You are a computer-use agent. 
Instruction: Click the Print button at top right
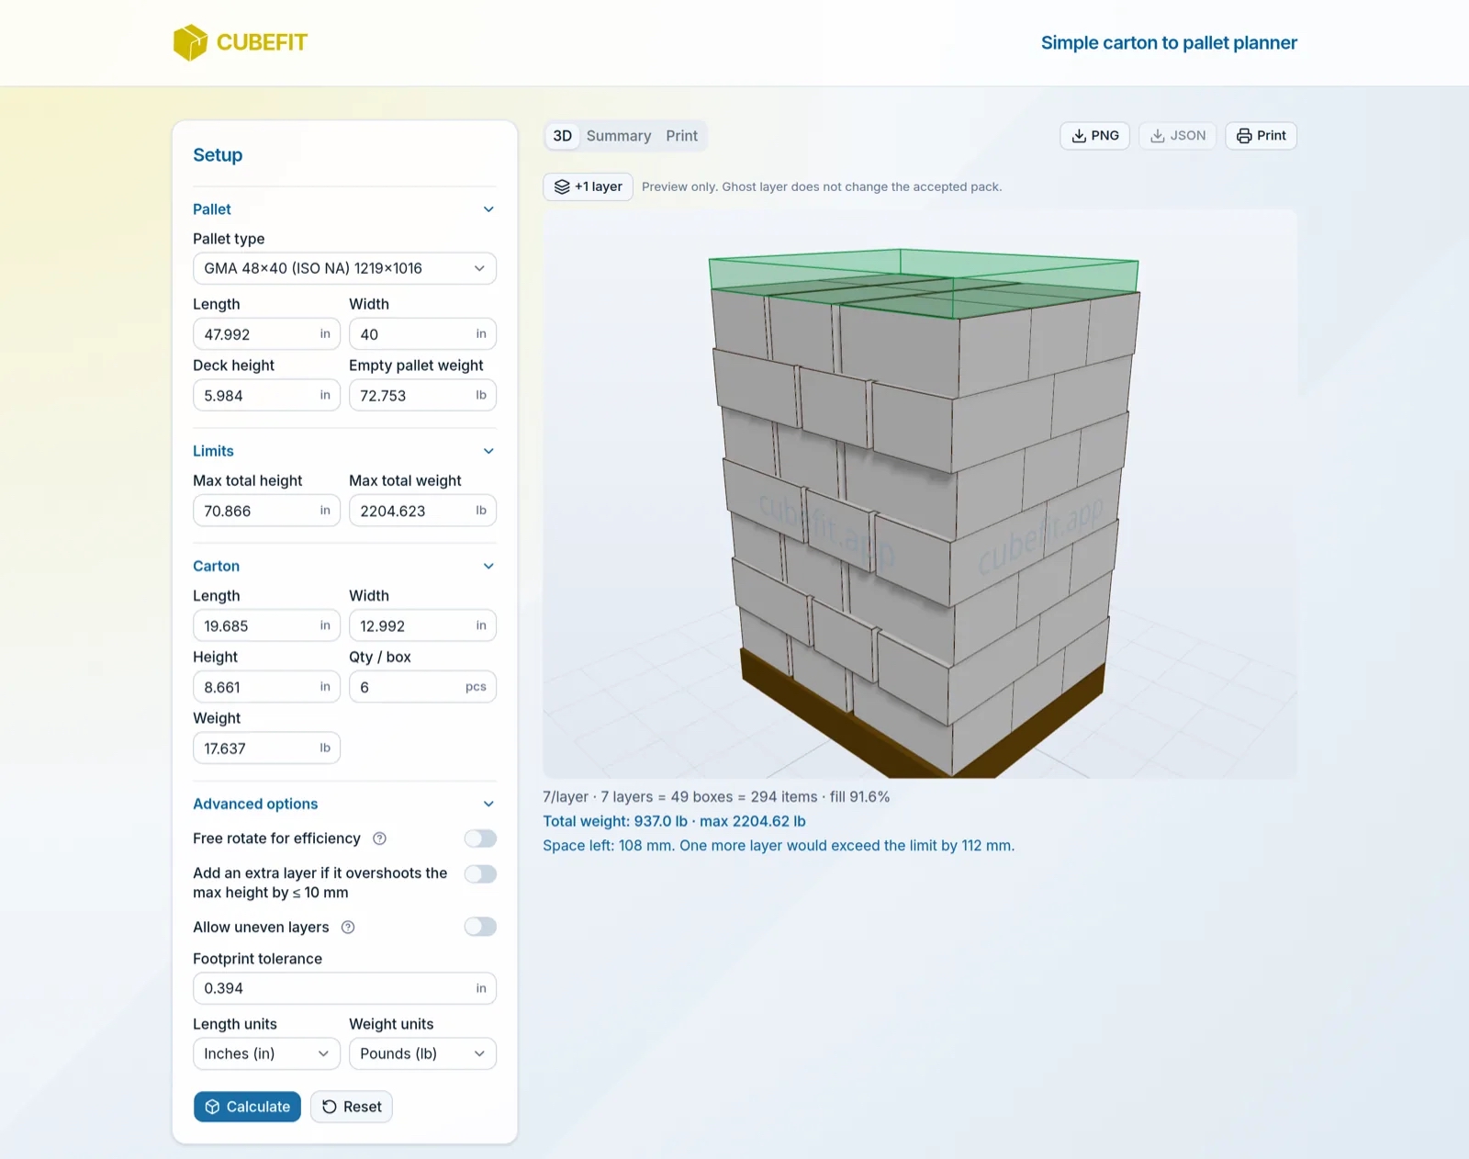[1261, 136]
